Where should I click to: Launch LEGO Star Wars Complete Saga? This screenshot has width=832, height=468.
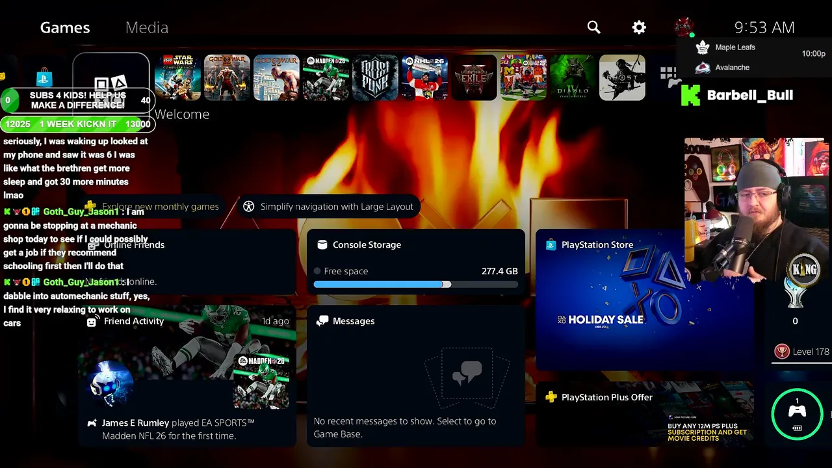177,77
